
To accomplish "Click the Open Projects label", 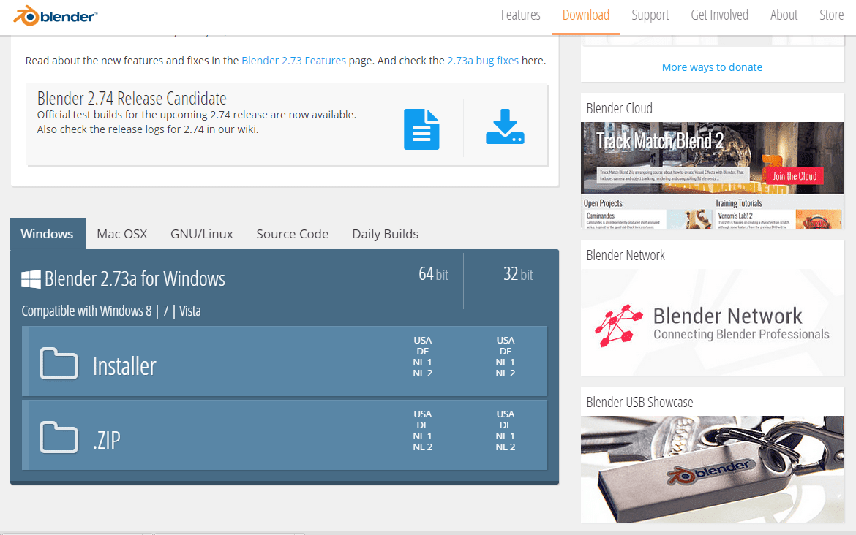I will tap(603, 203).
